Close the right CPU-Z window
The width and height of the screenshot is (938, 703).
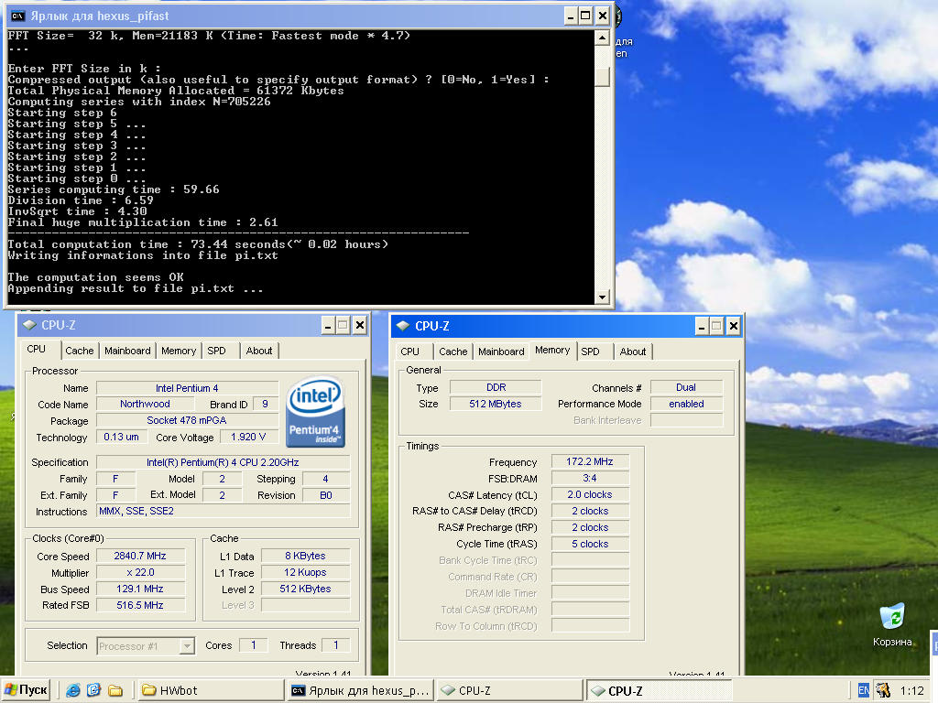pyautogui.click(x=734, y=326)
